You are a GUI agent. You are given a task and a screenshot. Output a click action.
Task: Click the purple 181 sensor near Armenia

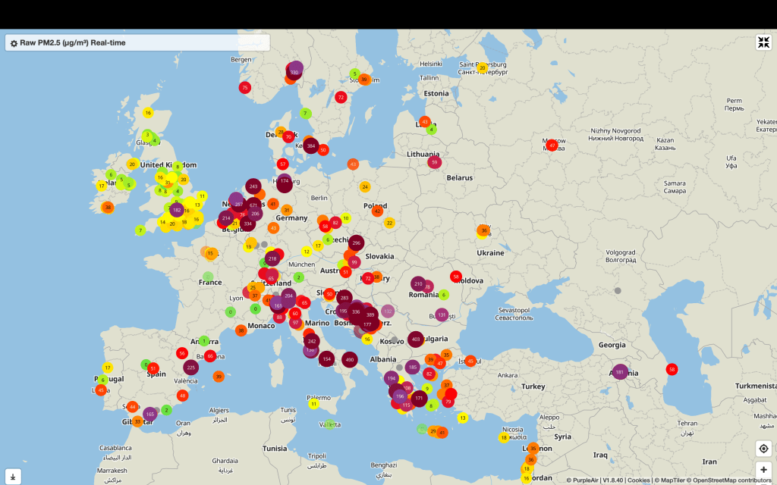tap(620, 372)
